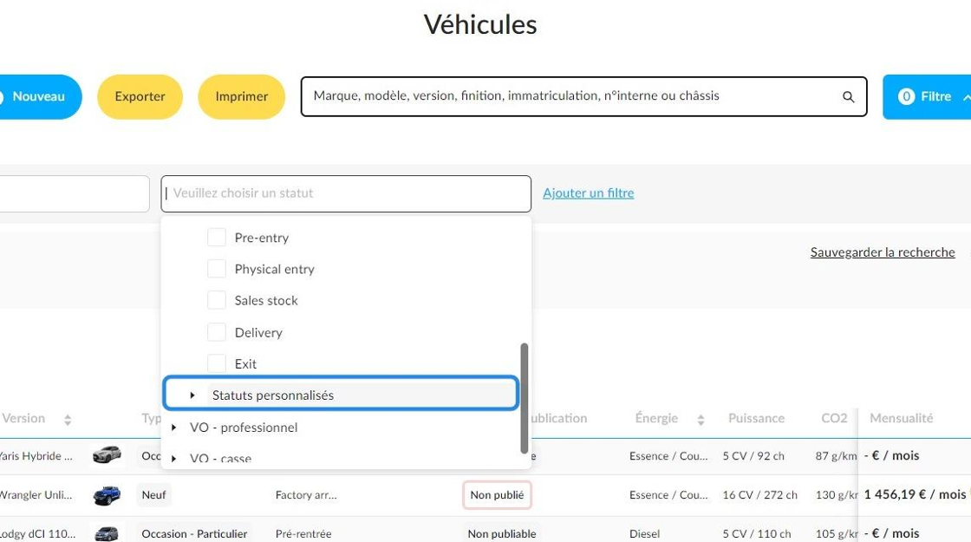Open the silver Yaris vehicle thumbnail
This screenshot has height=542, width=971.
tap(108, 455)
